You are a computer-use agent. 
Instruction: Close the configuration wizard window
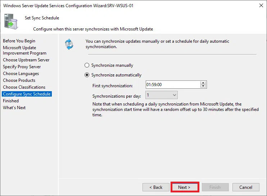[260, 5]
